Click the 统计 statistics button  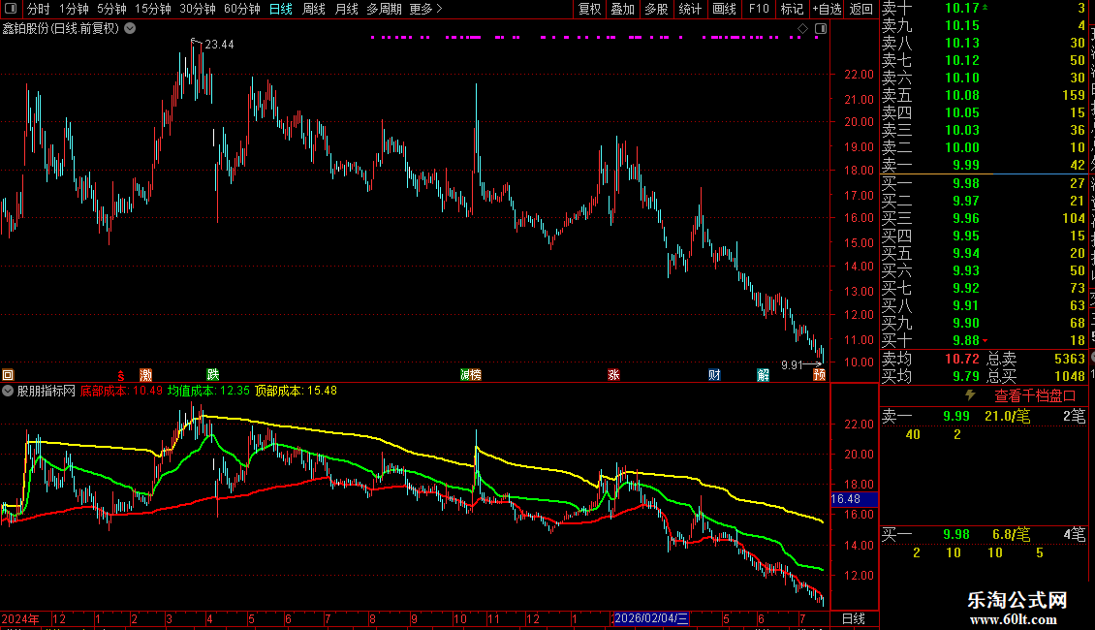pyautogui.click(x=690, y=9)
